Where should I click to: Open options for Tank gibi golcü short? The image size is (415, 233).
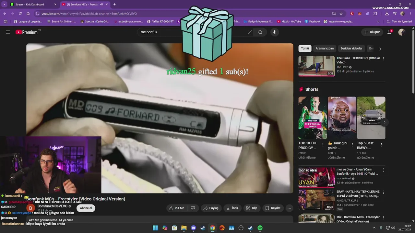(352, 145)
